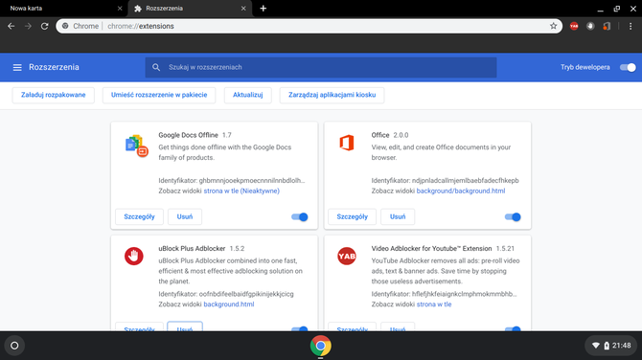Click the Office extension logo
This screenshot has width=642, height=360.
click(347, 143)
